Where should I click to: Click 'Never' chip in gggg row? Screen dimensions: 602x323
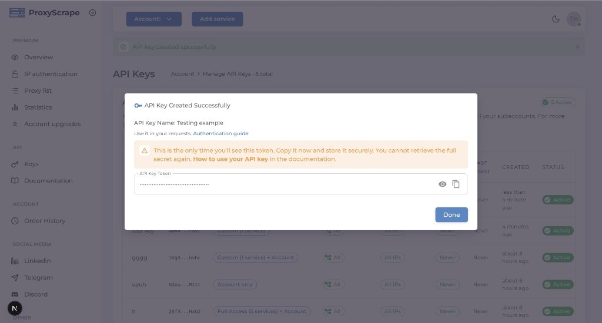[x=447, y=258]
